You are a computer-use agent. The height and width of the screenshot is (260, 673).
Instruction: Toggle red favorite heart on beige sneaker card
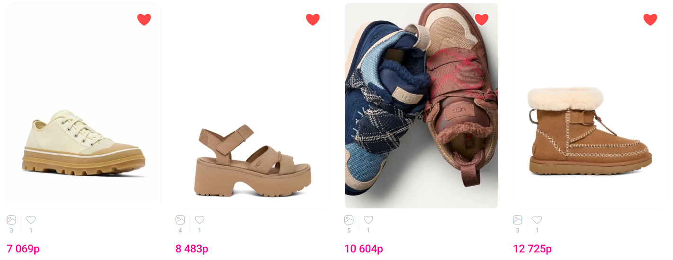point(144,19)
